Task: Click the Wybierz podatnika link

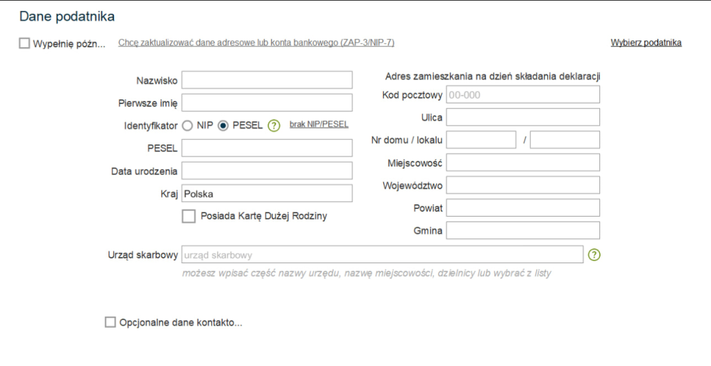Action: coord(646,43)
